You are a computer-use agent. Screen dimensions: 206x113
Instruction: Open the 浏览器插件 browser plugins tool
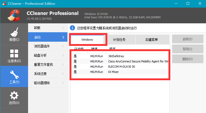coord(48,46)
